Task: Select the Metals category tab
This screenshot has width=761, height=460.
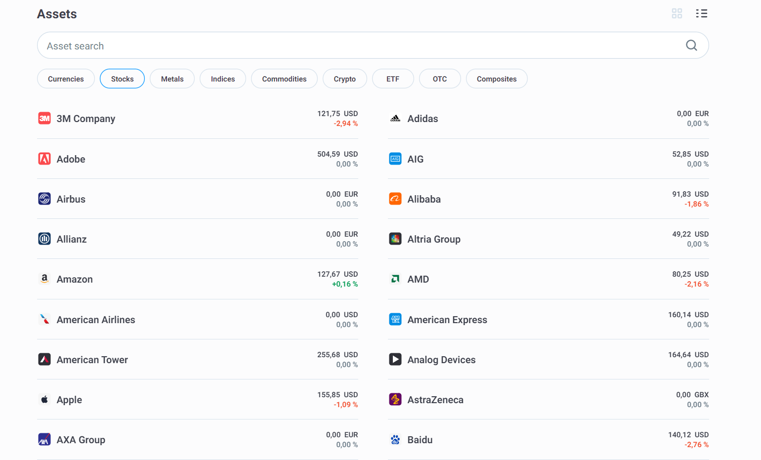Action: [x=172, y=79]
